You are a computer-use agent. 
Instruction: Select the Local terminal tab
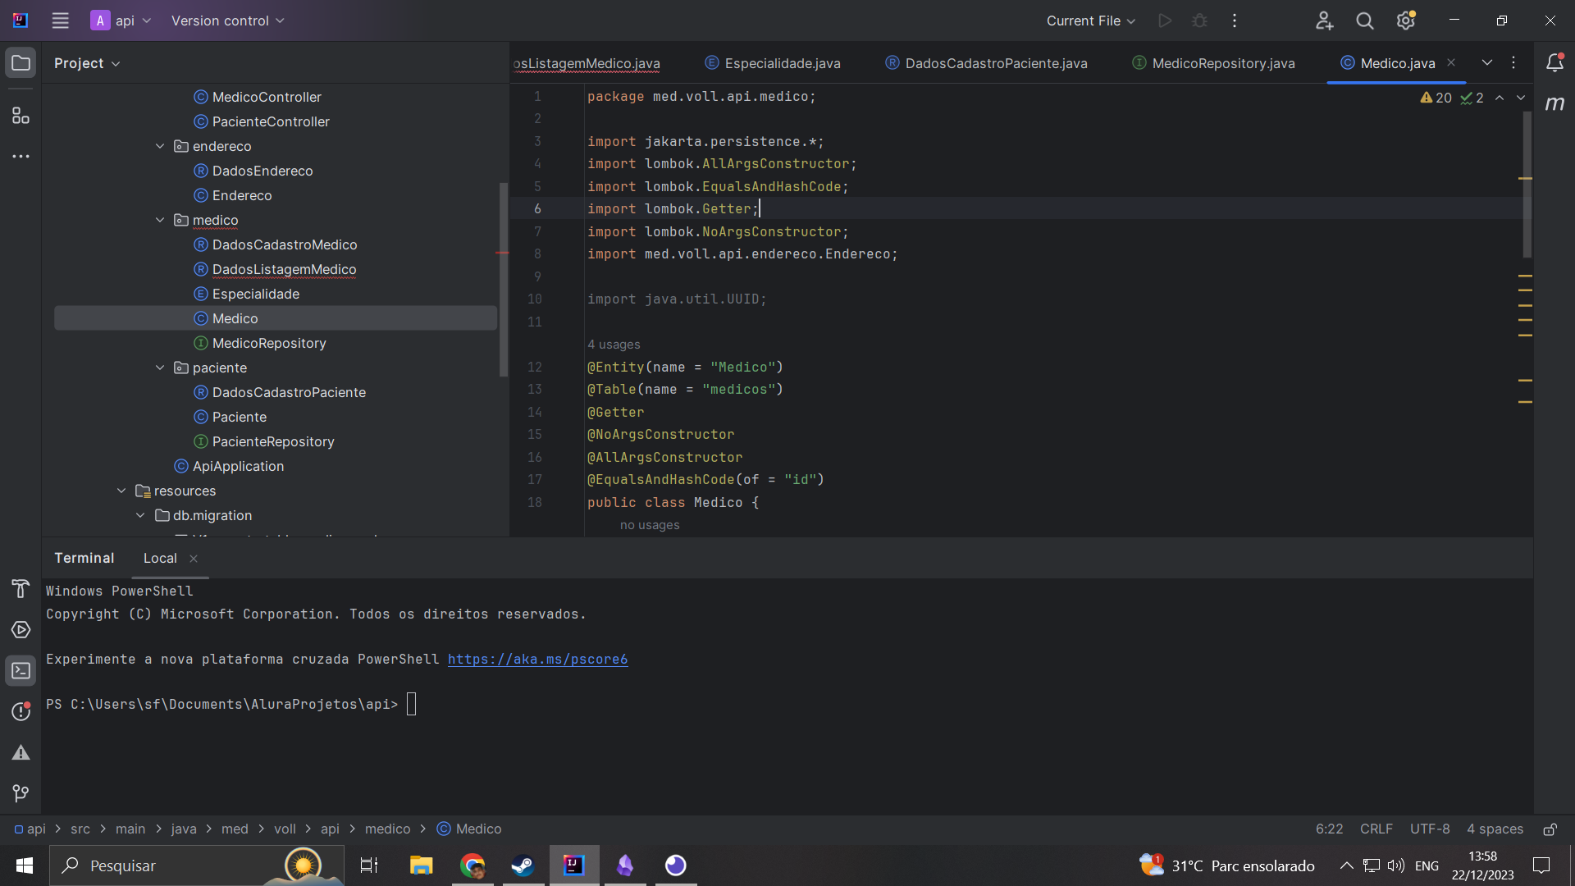[x=160, y=558]
